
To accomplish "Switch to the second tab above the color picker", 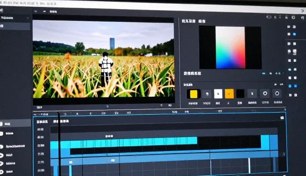I will pyautogui.click(x=202, y=21).
